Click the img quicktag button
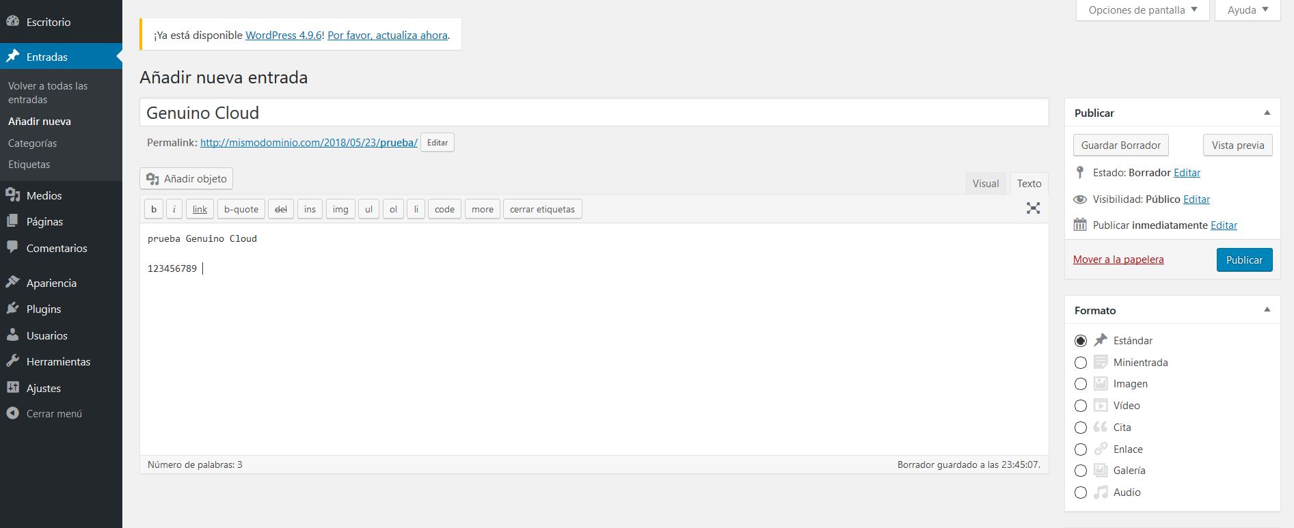Screen dimensions: 1294x528 coord(340,209)
